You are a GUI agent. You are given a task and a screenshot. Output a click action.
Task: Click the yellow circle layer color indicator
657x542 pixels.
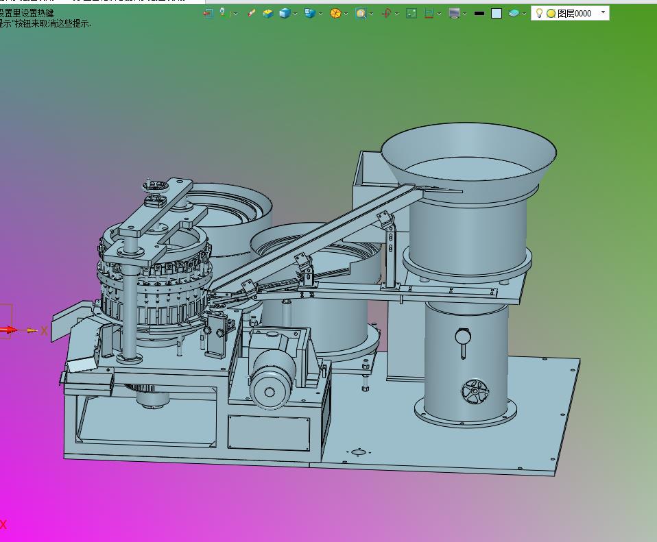[x=551, y=13]
